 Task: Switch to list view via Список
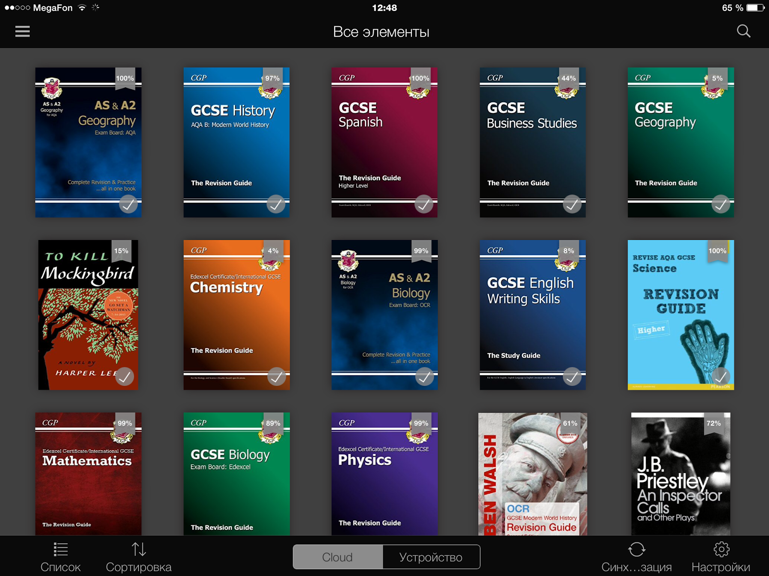[61, 557]
